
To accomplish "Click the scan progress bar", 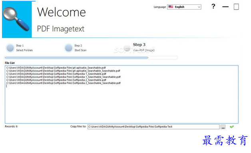I will 91,58.
